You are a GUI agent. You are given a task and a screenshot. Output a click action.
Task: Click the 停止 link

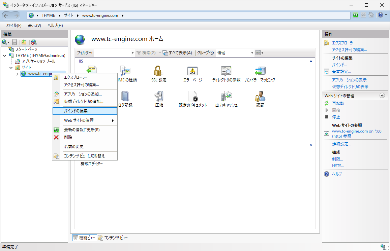pos(336,117)
